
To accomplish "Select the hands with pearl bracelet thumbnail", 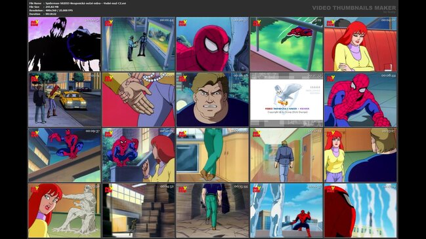I will (138, 100).
